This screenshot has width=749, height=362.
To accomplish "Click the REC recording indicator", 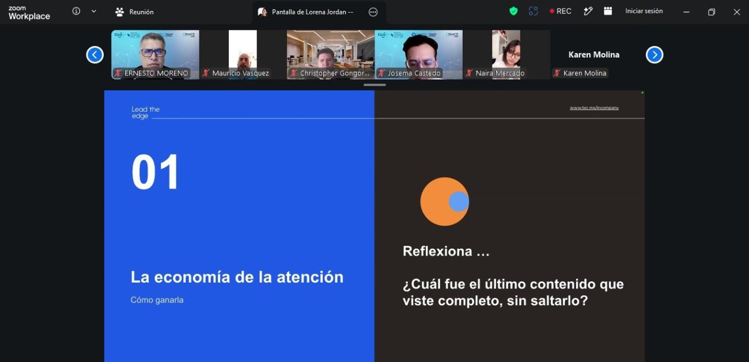I will (x=561, y=11).
